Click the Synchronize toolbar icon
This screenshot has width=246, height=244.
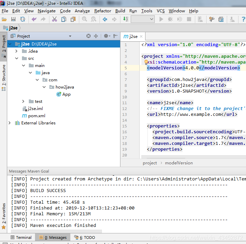tap(23, 19)
